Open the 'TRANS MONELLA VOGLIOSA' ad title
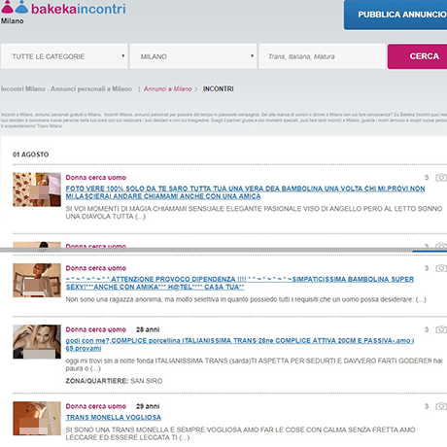This screenshot has height=447, width=447. tap(114, 417)
